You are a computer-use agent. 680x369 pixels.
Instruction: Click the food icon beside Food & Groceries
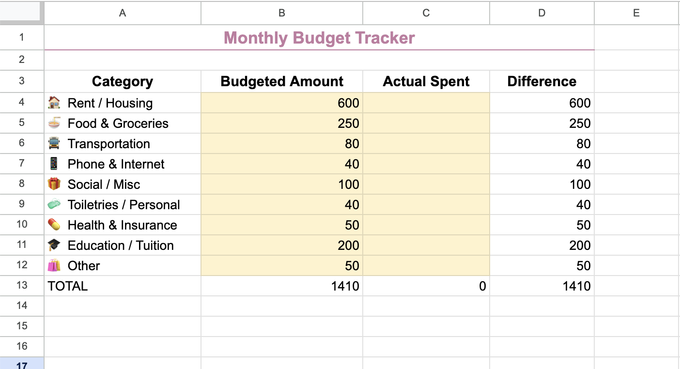tap(55, 123)
